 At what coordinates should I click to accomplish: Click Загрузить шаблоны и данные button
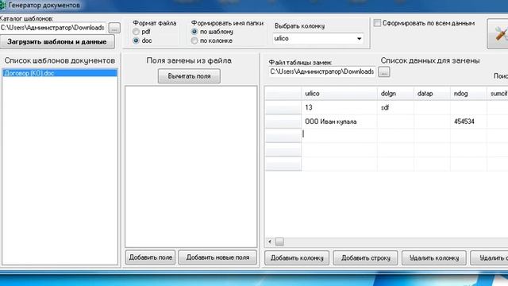[x=57, y=42]
